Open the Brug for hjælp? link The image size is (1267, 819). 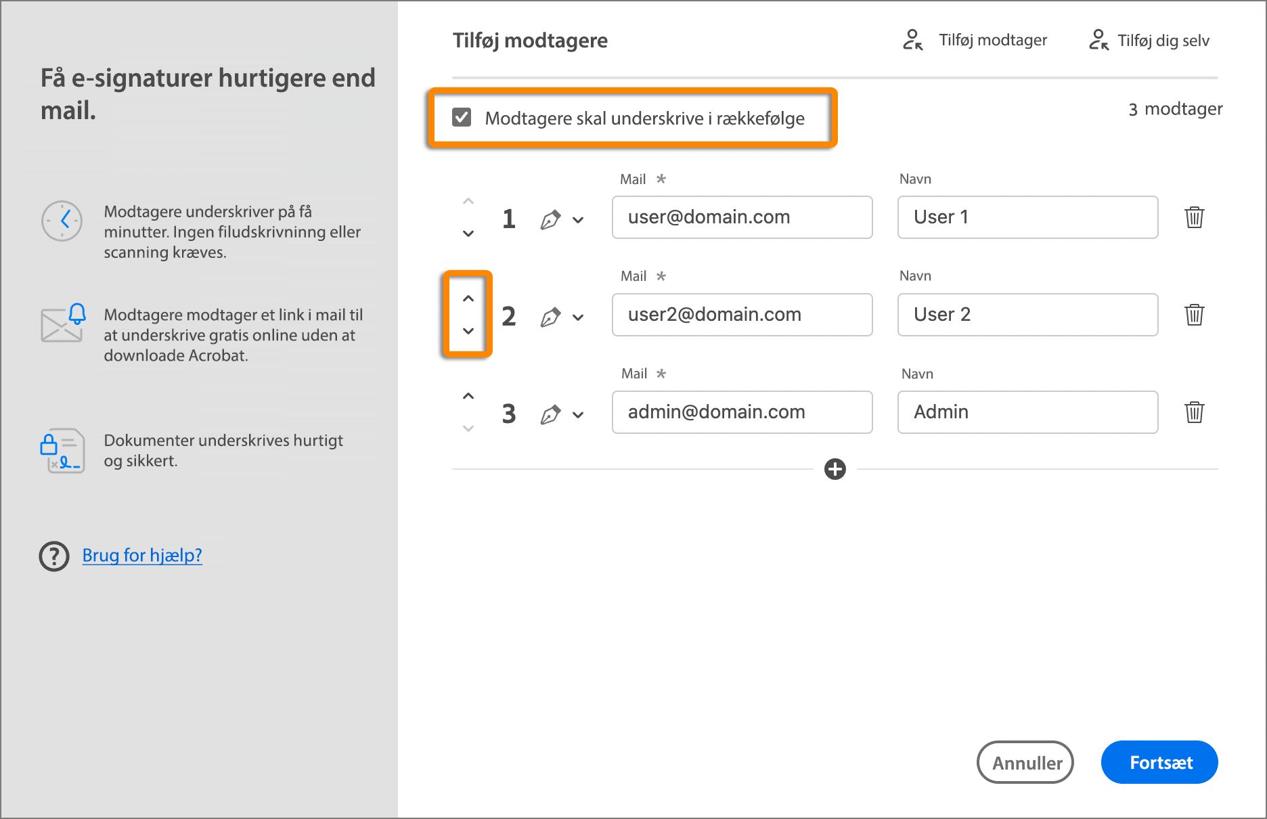pyautogui.click(x=142, y=556)
